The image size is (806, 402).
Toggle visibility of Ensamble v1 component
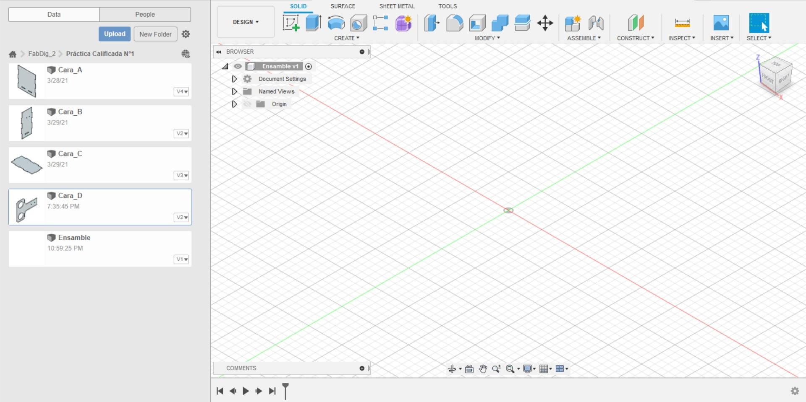pyautogui.click(x=238, y=66)
